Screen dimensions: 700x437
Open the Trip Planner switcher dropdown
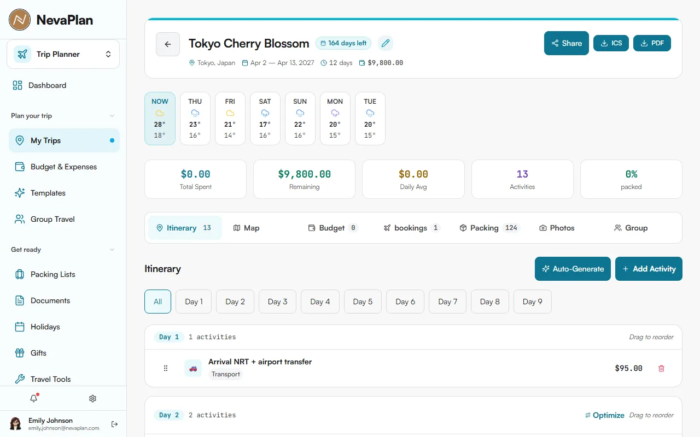coord(63,54)
